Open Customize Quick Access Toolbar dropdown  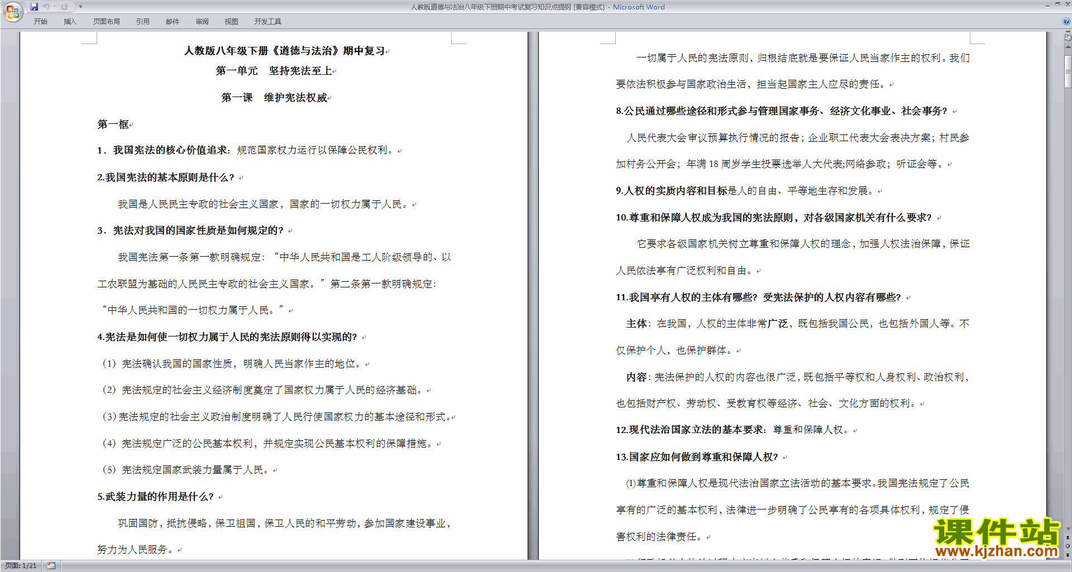[80, 7]
